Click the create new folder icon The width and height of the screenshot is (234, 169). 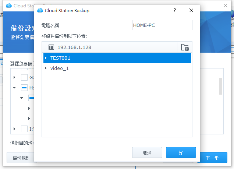(185, 47)
